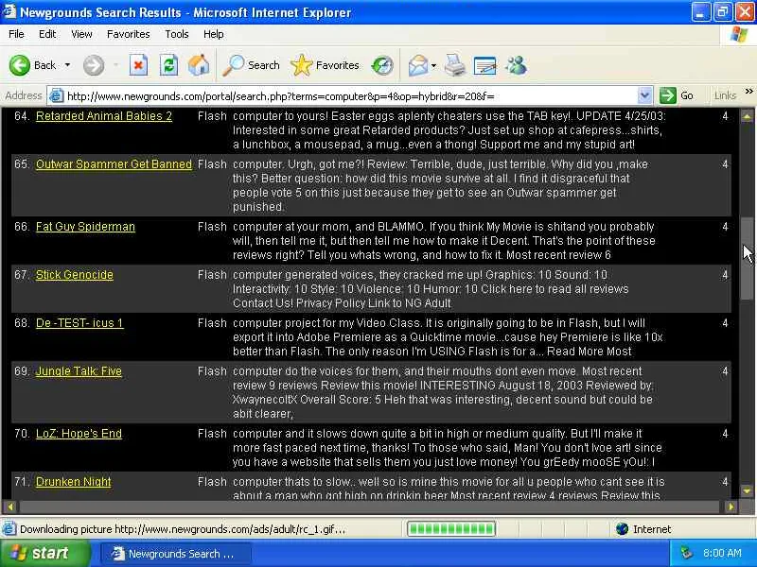Click the Internet zone globe icon

622,529
